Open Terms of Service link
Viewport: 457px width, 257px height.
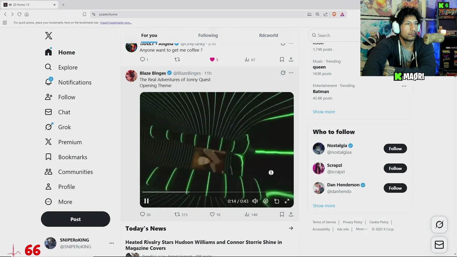coord(324,222)
